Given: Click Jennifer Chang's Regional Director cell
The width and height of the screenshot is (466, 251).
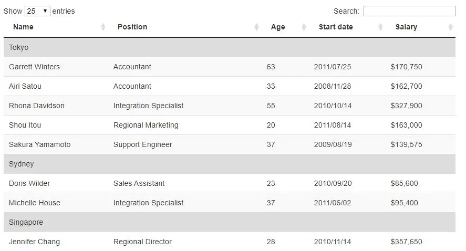Looking at the screenshot, I should click(142, 242).
